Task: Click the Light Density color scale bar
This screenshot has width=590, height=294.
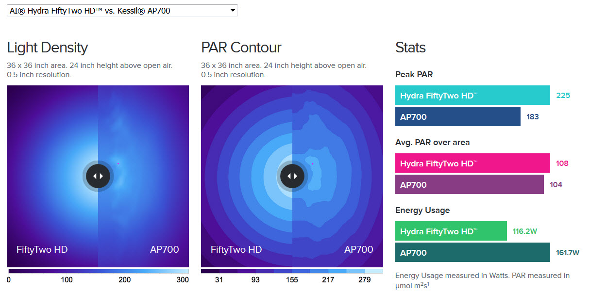Action: tap(98, 271)
